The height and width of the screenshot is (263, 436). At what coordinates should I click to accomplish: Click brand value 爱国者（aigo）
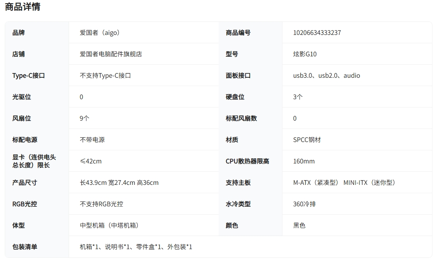click(100, 33)
